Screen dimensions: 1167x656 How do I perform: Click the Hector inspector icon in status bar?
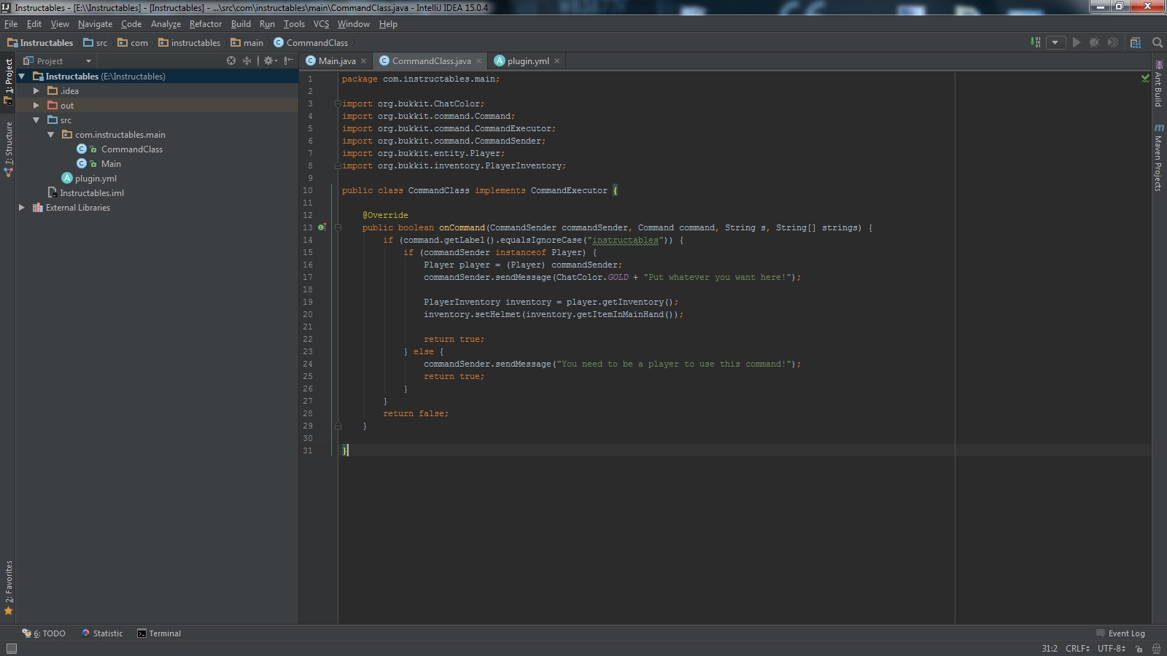(1156, 648)
